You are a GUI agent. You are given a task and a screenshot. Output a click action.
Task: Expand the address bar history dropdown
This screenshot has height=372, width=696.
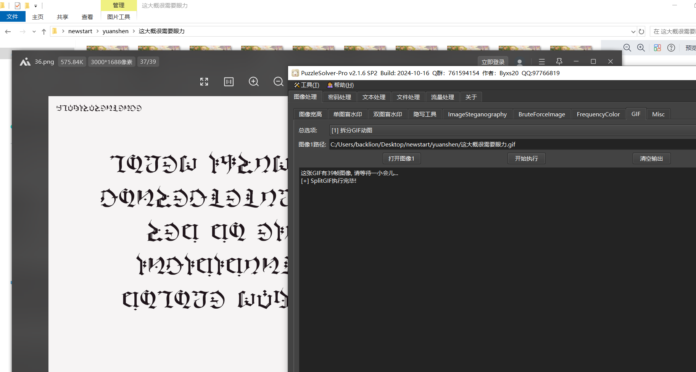(633, 32)
